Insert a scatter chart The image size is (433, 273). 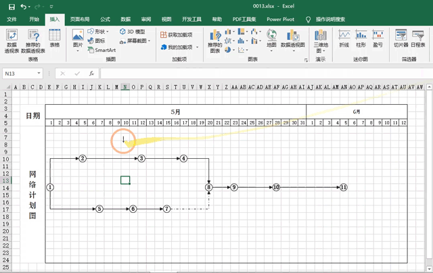243,49
